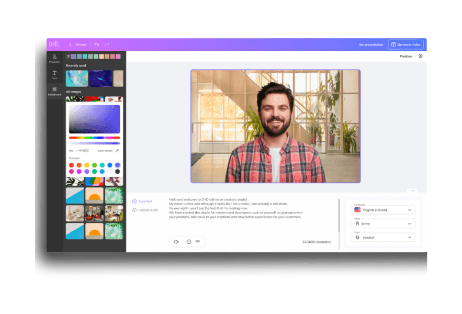Screen dimensions: 462x314
Task: Expand the Style dropdown showing Neutral
Action: tap(384, 238)
